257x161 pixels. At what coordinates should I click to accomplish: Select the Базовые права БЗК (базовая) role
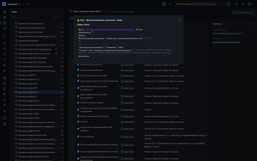coord(39,58)
